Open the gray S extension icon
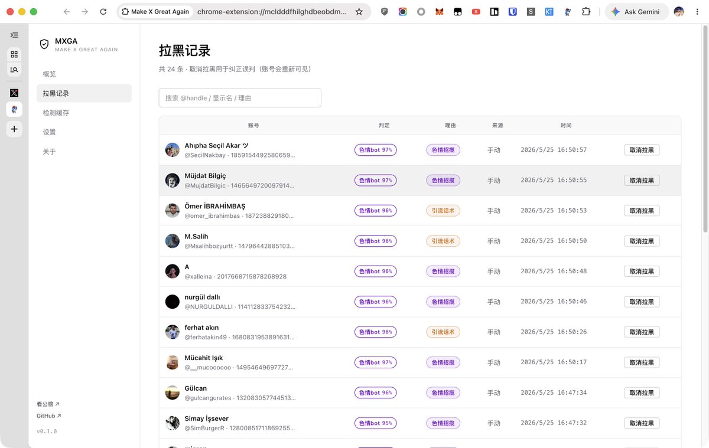 click(x=531, y=12)
